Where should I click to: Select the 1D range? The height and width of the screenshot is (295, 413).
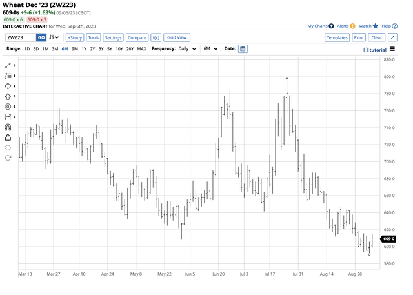27,49
